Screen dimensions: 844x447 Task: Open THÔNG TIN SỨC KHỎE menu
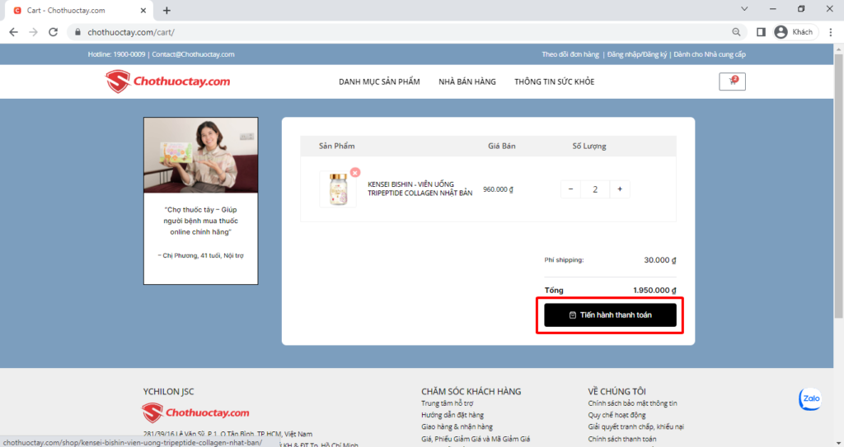555,81
